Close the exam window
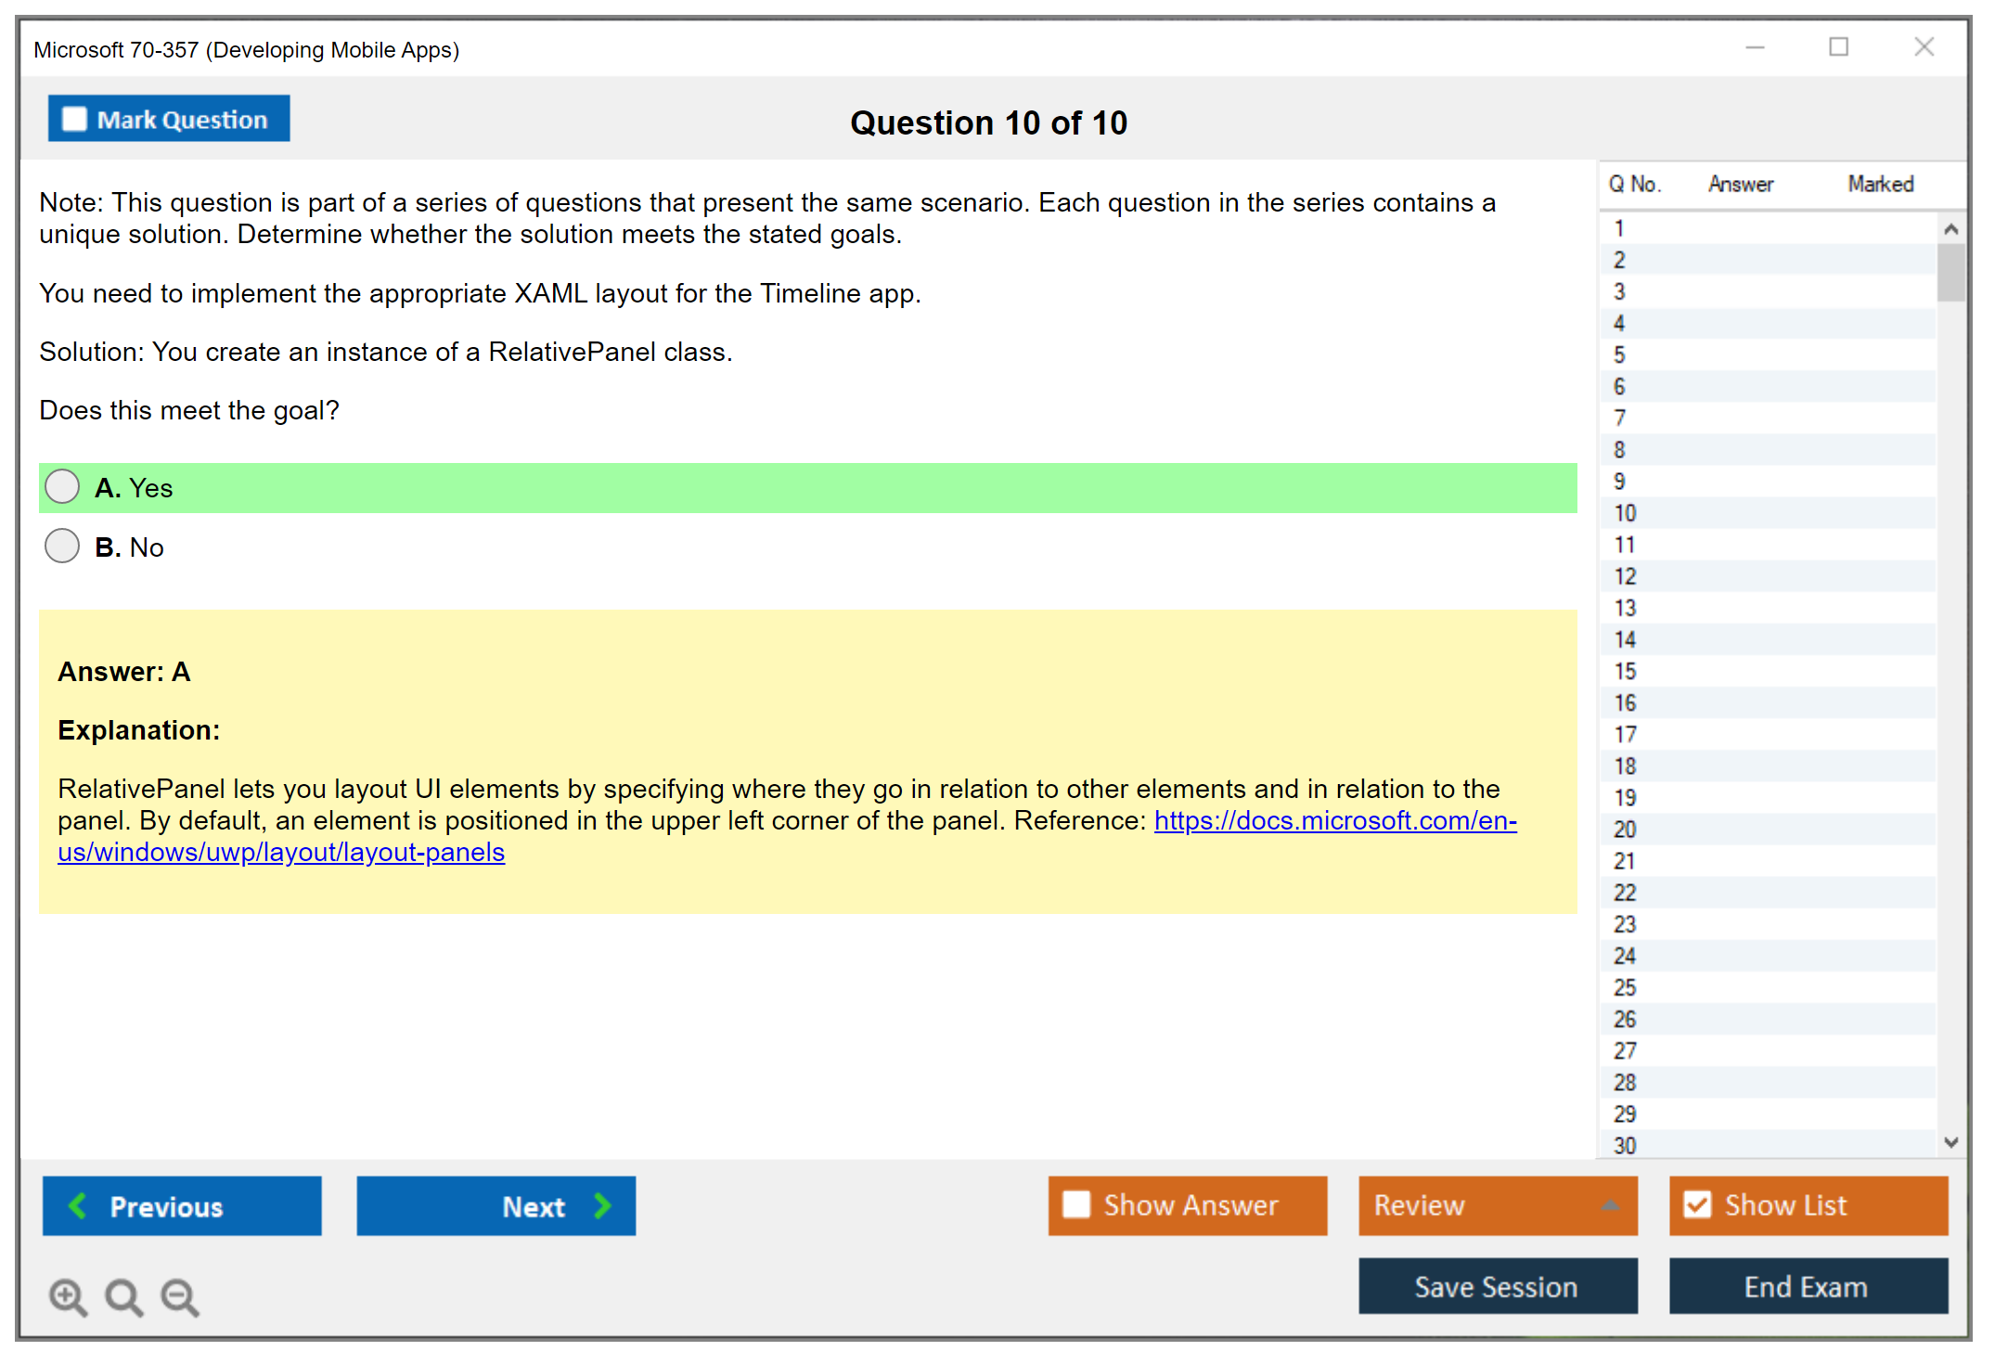1995x1364 pixels. pyautogui.click(x=1924, y=47)
